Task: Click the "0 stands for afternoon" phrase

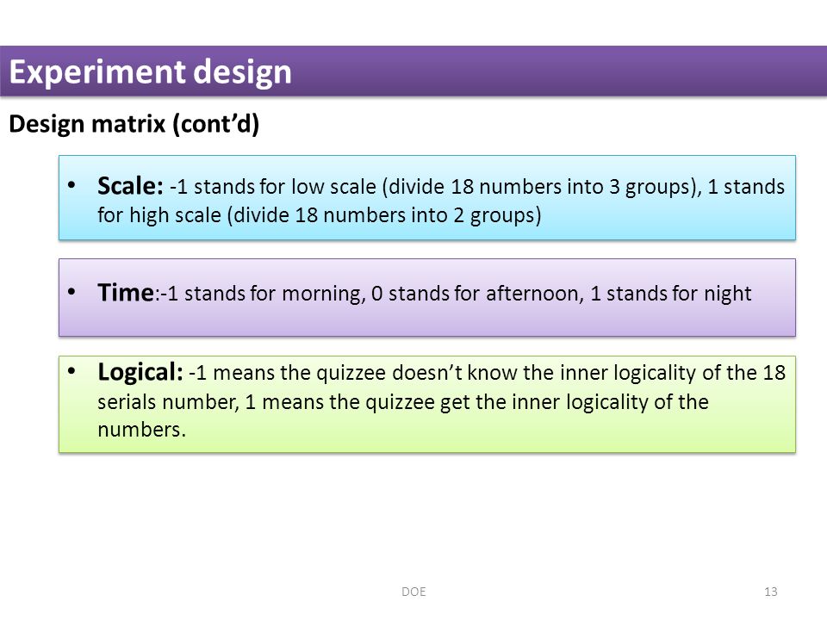Action: (476, 293)
